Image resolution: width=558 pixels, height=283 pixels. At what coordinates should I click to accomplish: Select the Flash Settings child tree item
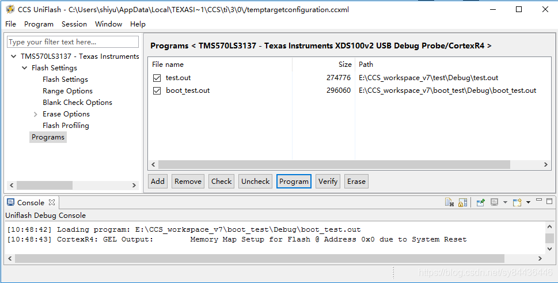pyautogui.click(x=65, y=80)
